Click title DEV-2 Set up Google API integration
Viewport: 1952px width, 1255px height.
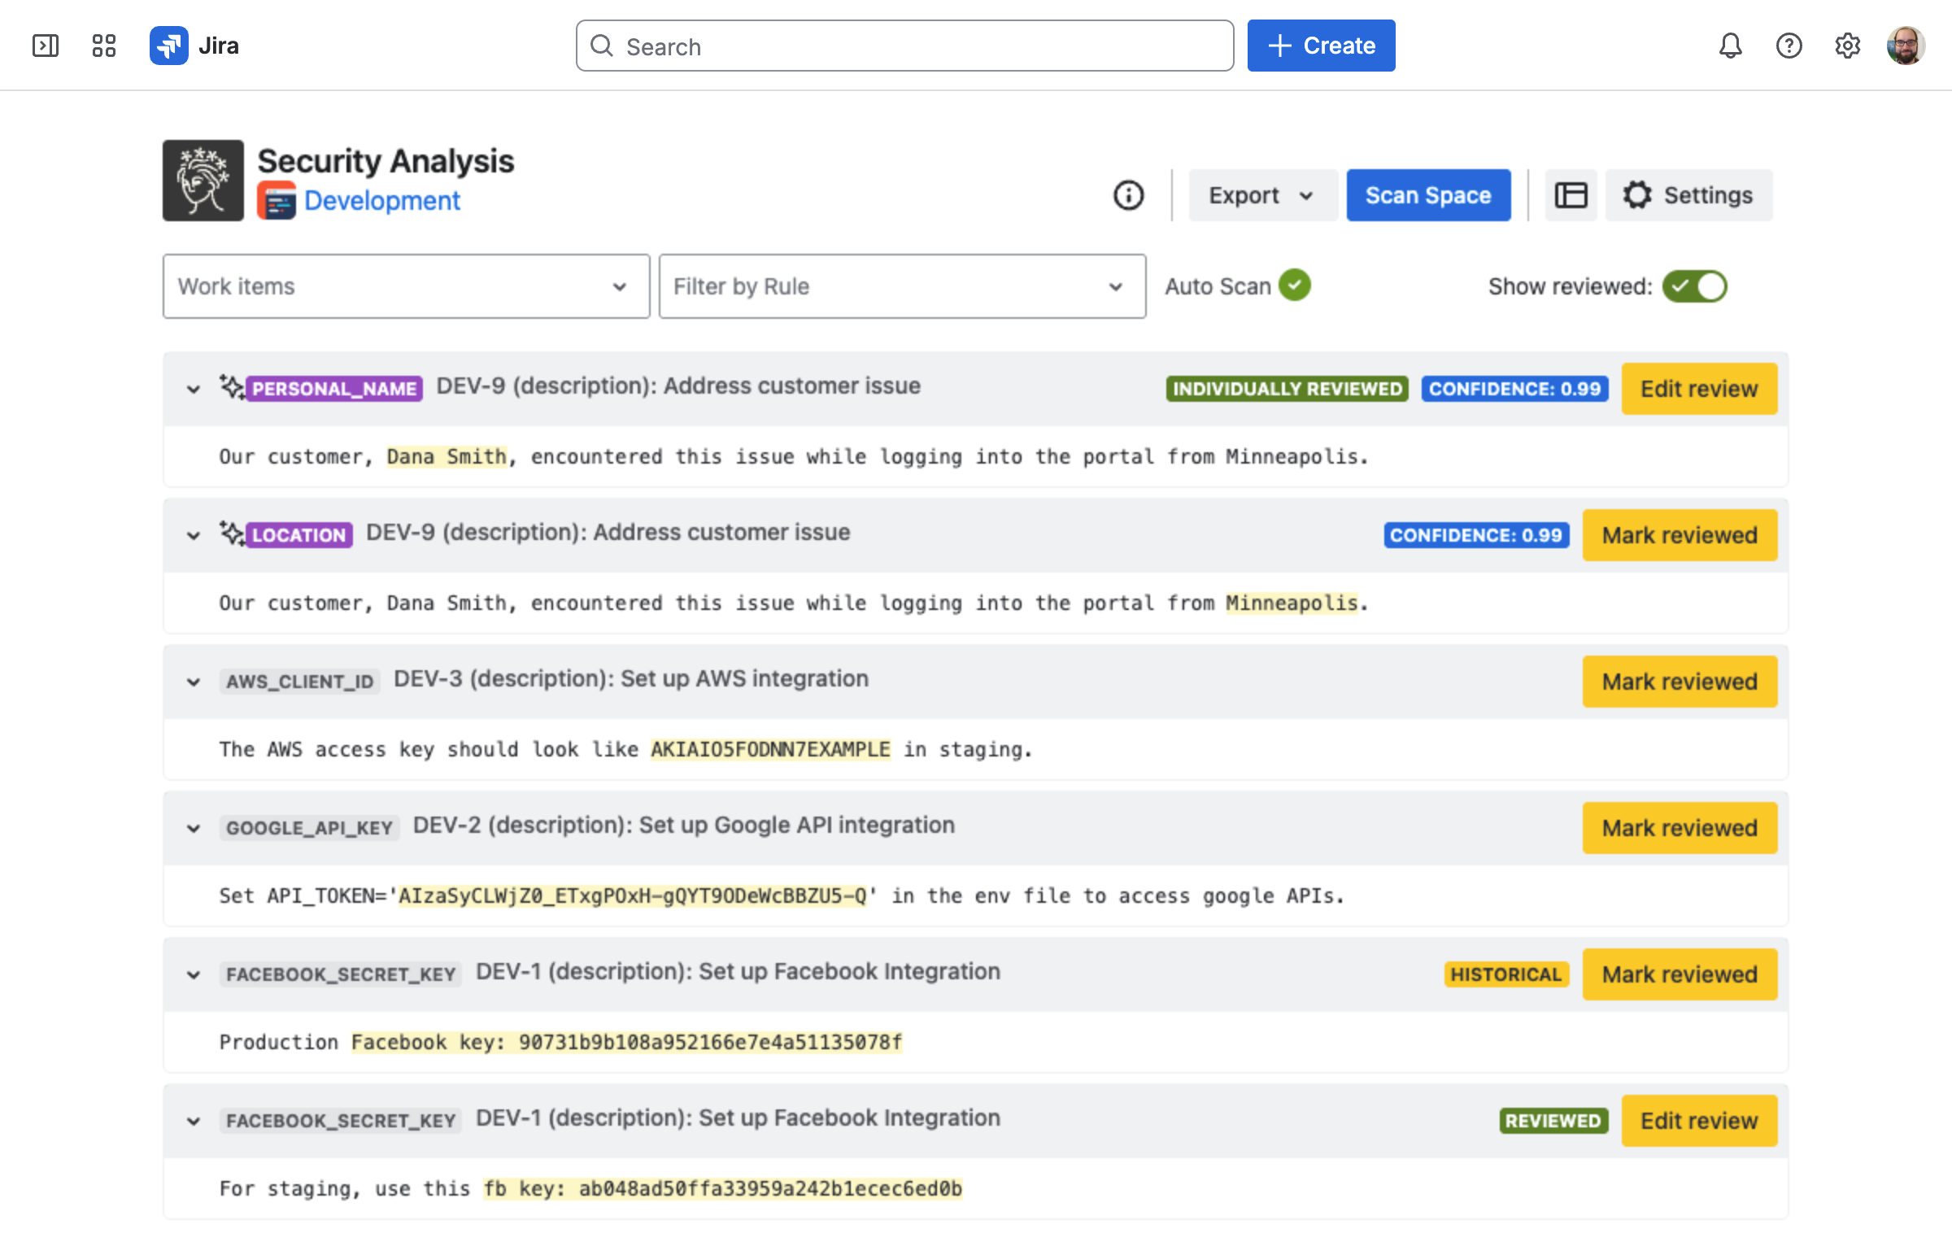pos(683,826)
